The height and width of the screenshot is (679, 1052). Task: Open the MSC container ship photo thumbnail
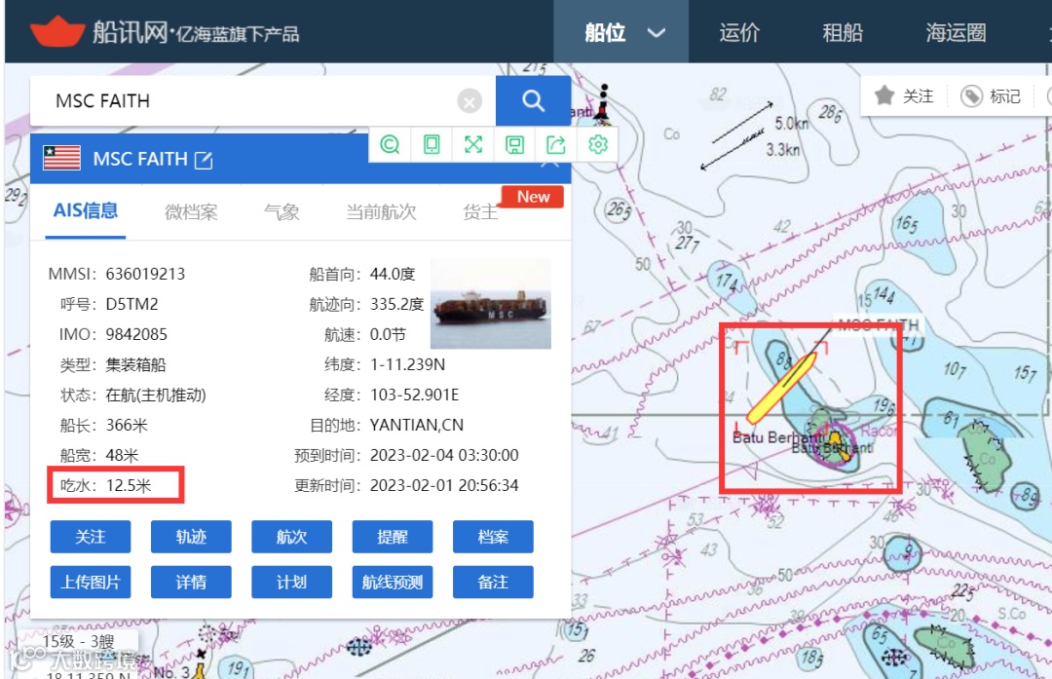click(x=490, y=304)
